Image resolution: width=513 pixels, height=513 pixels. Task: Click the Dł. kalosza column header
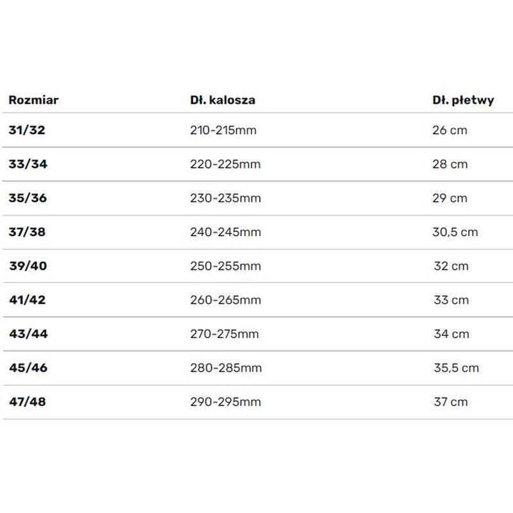pos(223,100)
